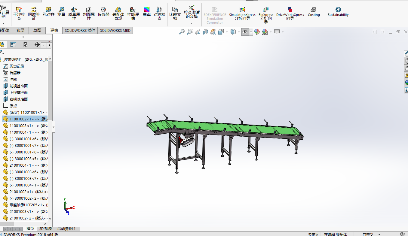
Task: Open 剖面属性 section properties
Action: coord(89,14)
